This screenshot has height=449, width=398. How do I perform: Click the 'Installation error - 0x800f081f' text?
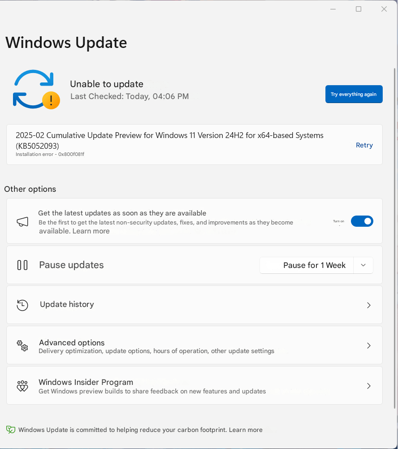(50, 154)
